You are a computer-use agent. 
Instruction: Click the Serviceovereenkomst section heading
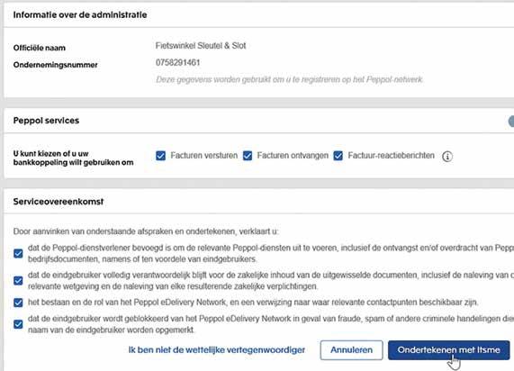(59, 202)
